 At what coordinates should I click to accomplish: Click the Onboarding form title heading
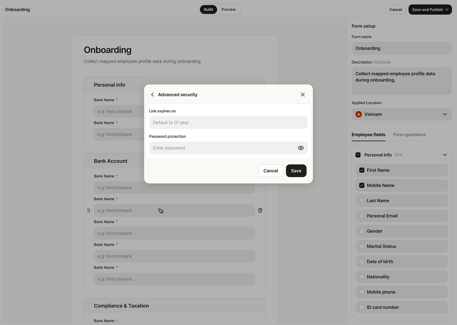(108, 50)
